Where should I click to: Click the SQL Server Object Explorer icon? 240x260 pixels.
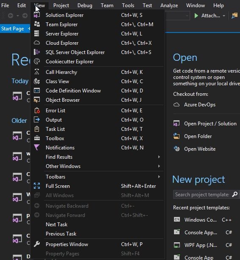click(x=37, y=52)
